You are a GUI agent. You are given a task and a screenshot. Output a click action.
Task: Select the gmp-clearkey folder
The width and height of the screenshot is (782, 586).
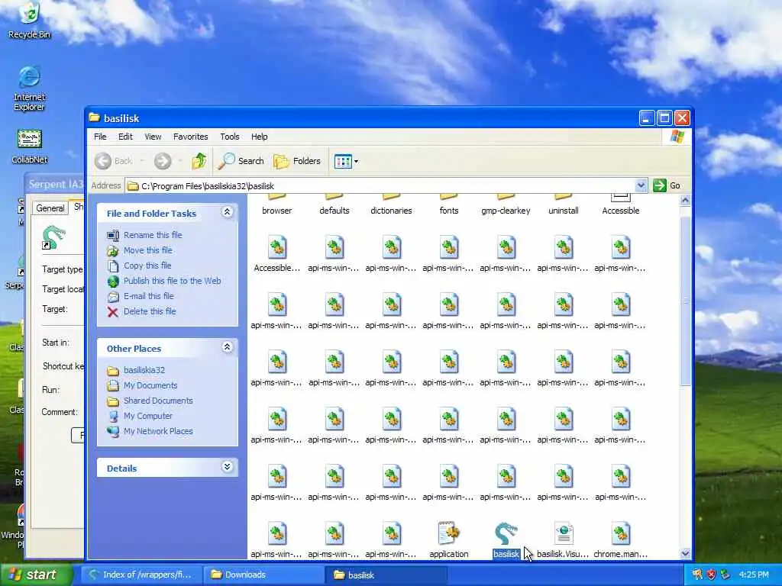coord(506,206)
